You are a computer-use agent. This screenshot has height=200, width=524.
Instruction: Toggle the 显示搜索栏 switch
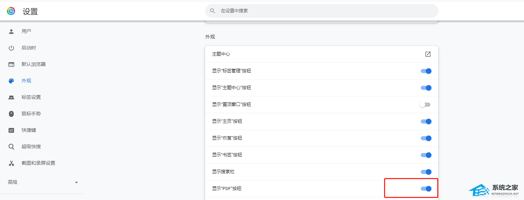pos(426,172)
